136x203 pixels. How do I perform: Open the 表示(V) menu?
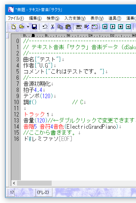point(97,18)
